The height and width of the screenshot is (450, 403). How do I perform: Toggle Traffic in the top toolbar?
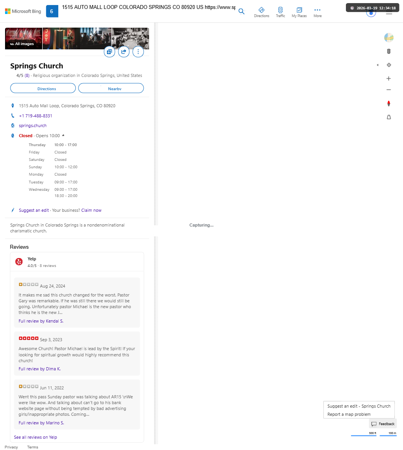pos(280,12)
